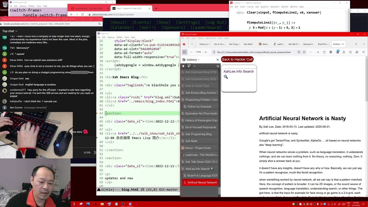368x207 pixels.
Task: Toggle reader view in address bar
Action: click(299, 52)
